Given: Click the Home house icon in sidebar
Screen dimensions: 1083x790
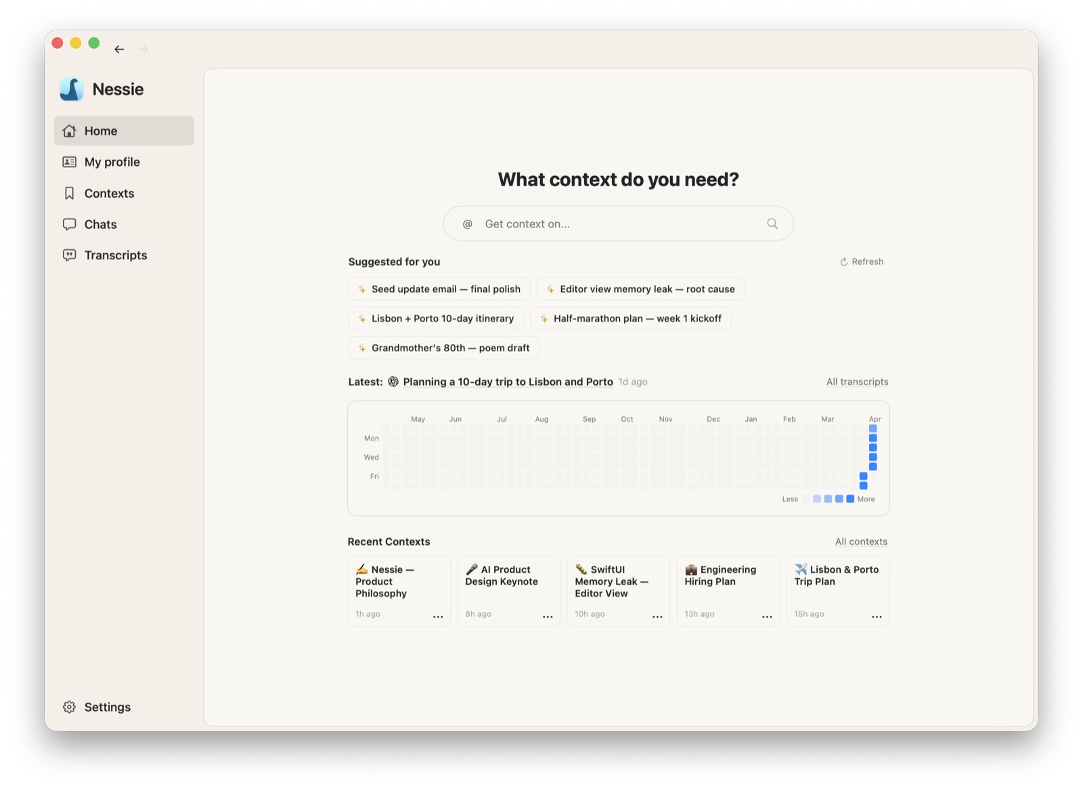Looking at the screenshot, I should [x=69, y=131].
